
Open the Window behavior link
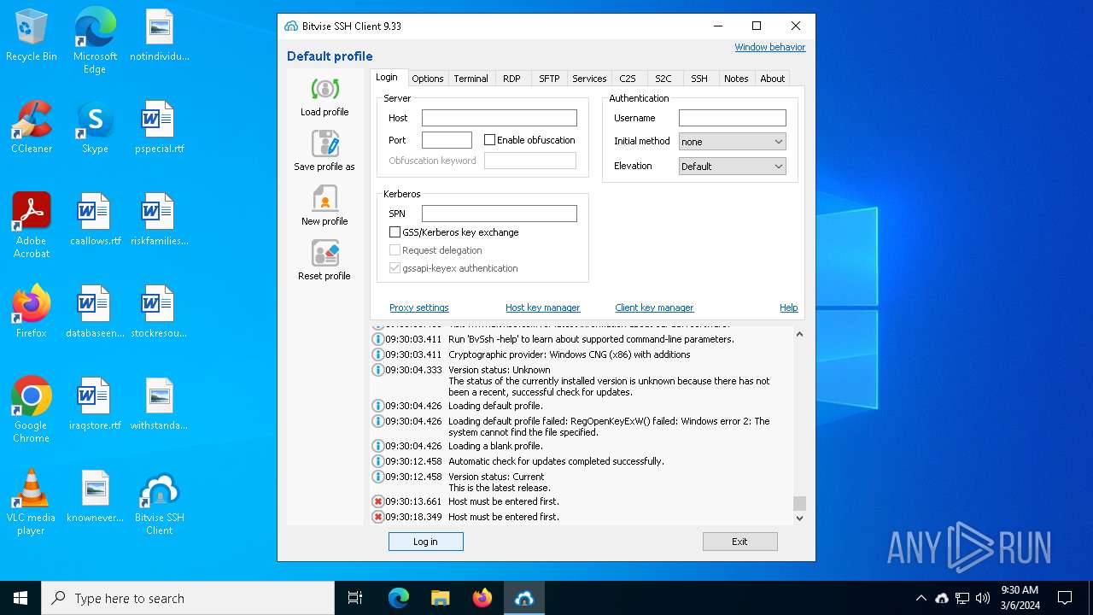pyautogui.click(x=770, y=47)
